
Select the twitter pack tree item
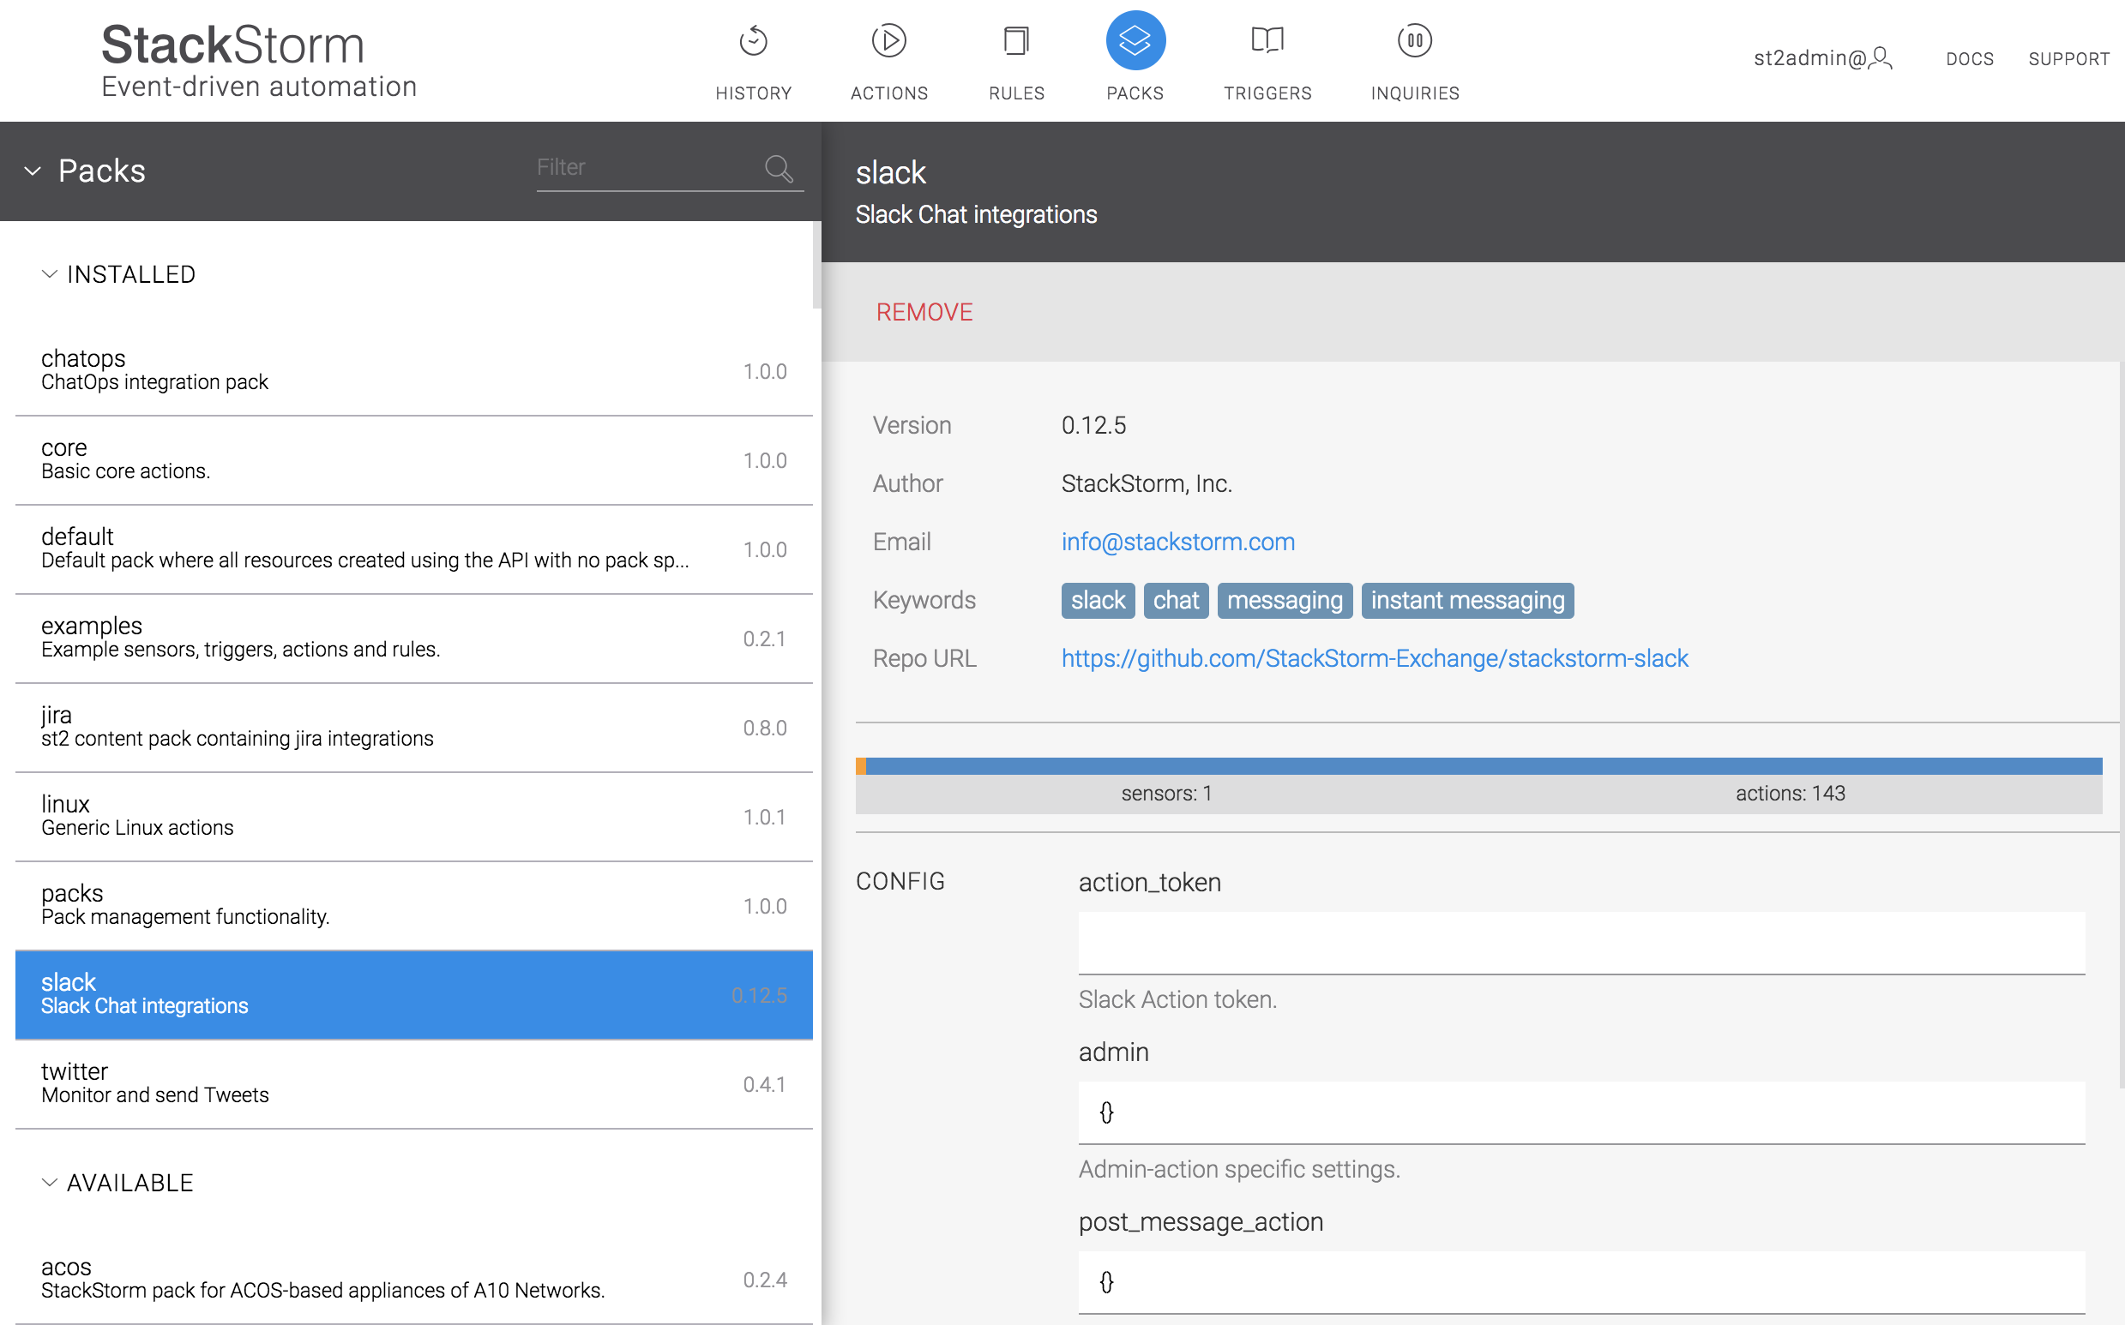(412, 1085)
